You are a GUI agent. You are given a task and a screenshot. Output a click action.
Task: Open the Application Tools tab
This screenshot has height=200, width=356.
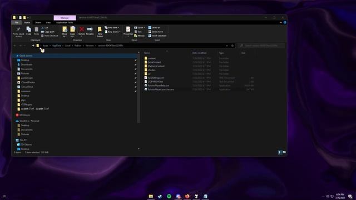coord(65,23)
